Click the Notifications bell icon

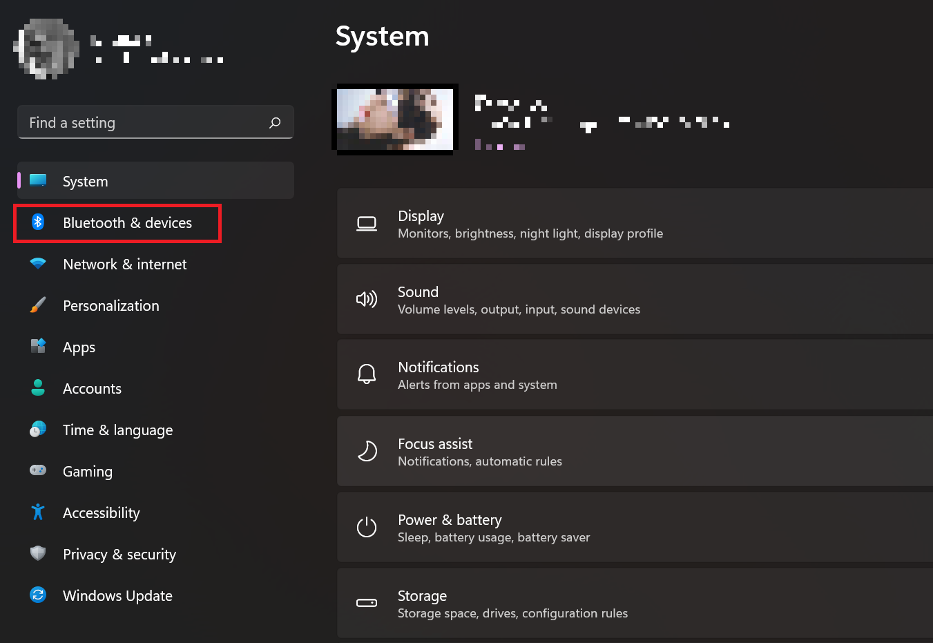click(367, 374)
